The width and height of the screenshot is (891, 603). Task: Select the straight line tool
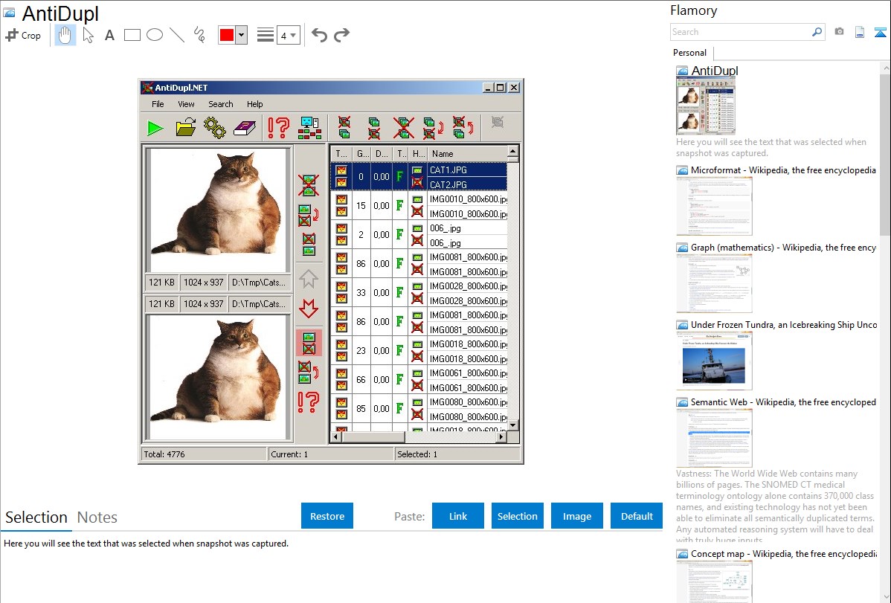pyautogui.click(x=177, y=35)
